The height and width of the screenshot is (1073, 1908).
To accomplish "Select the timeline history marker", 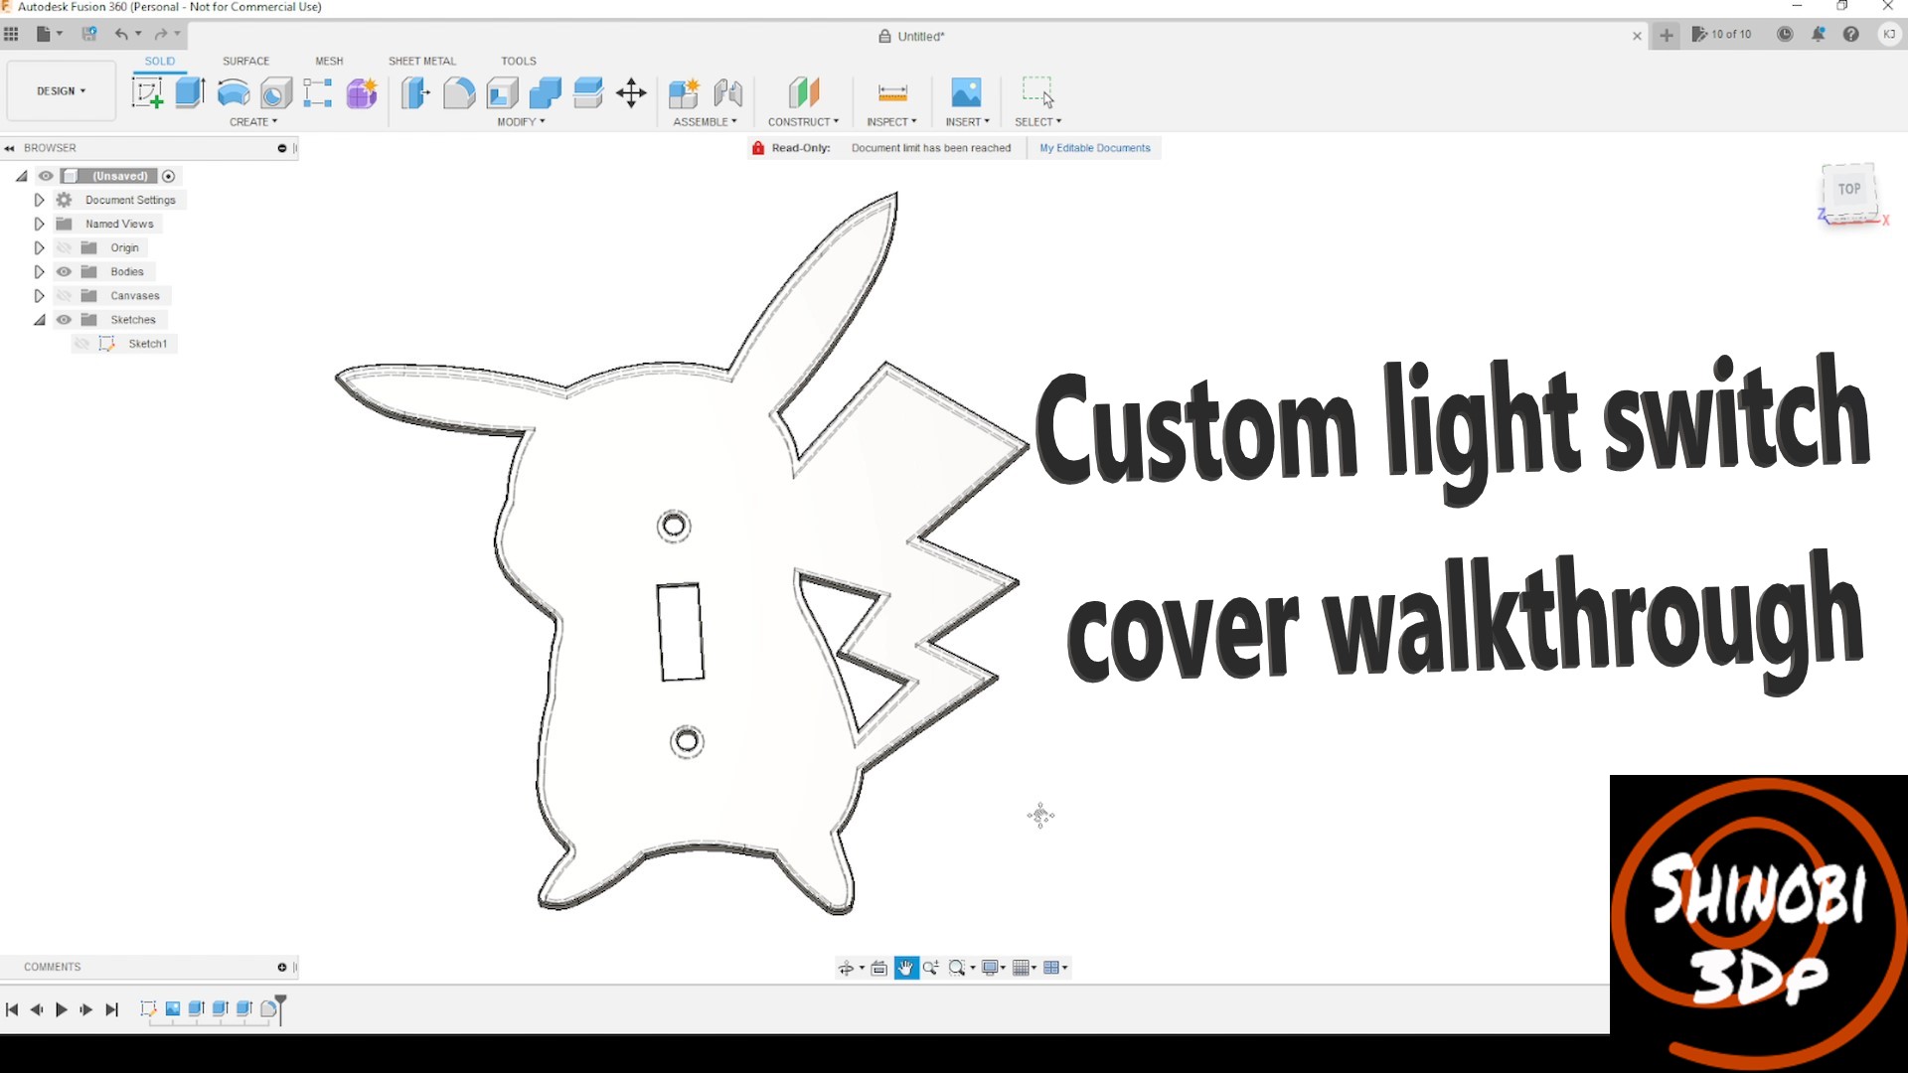I will tap(280, 1008).
